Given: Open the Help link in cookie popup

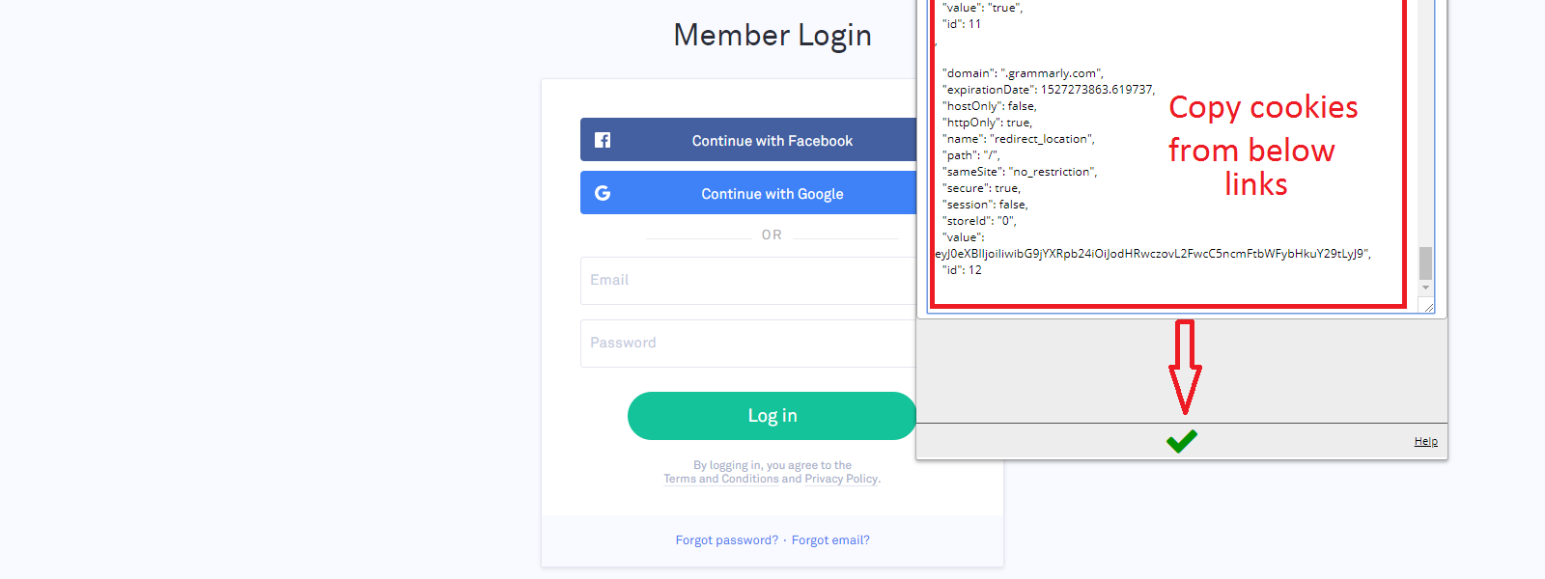Looking at the screenshot, I should 1425,441.
